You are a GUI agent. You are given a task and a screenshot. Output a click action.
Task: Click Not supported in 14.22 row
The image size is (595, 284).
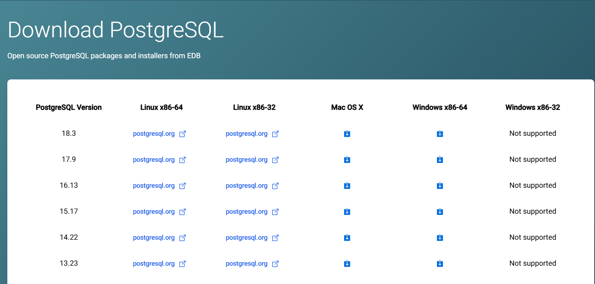pyautogui.click(x=533, y=237)
